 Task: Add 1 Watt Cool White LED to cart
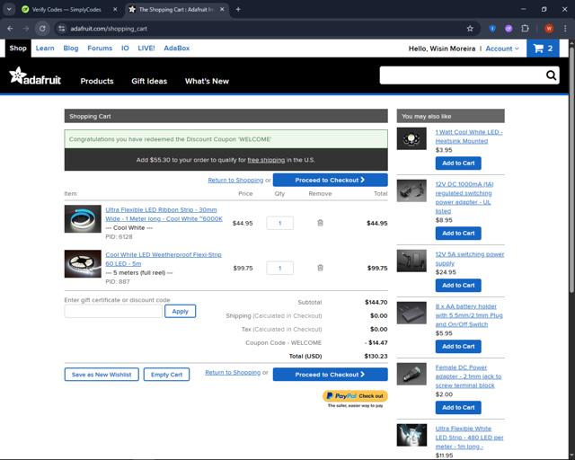pyautogui.click(x=458, y=164)
